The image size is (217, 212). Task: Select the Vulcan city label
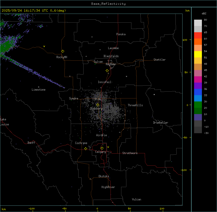coord(136,199)
